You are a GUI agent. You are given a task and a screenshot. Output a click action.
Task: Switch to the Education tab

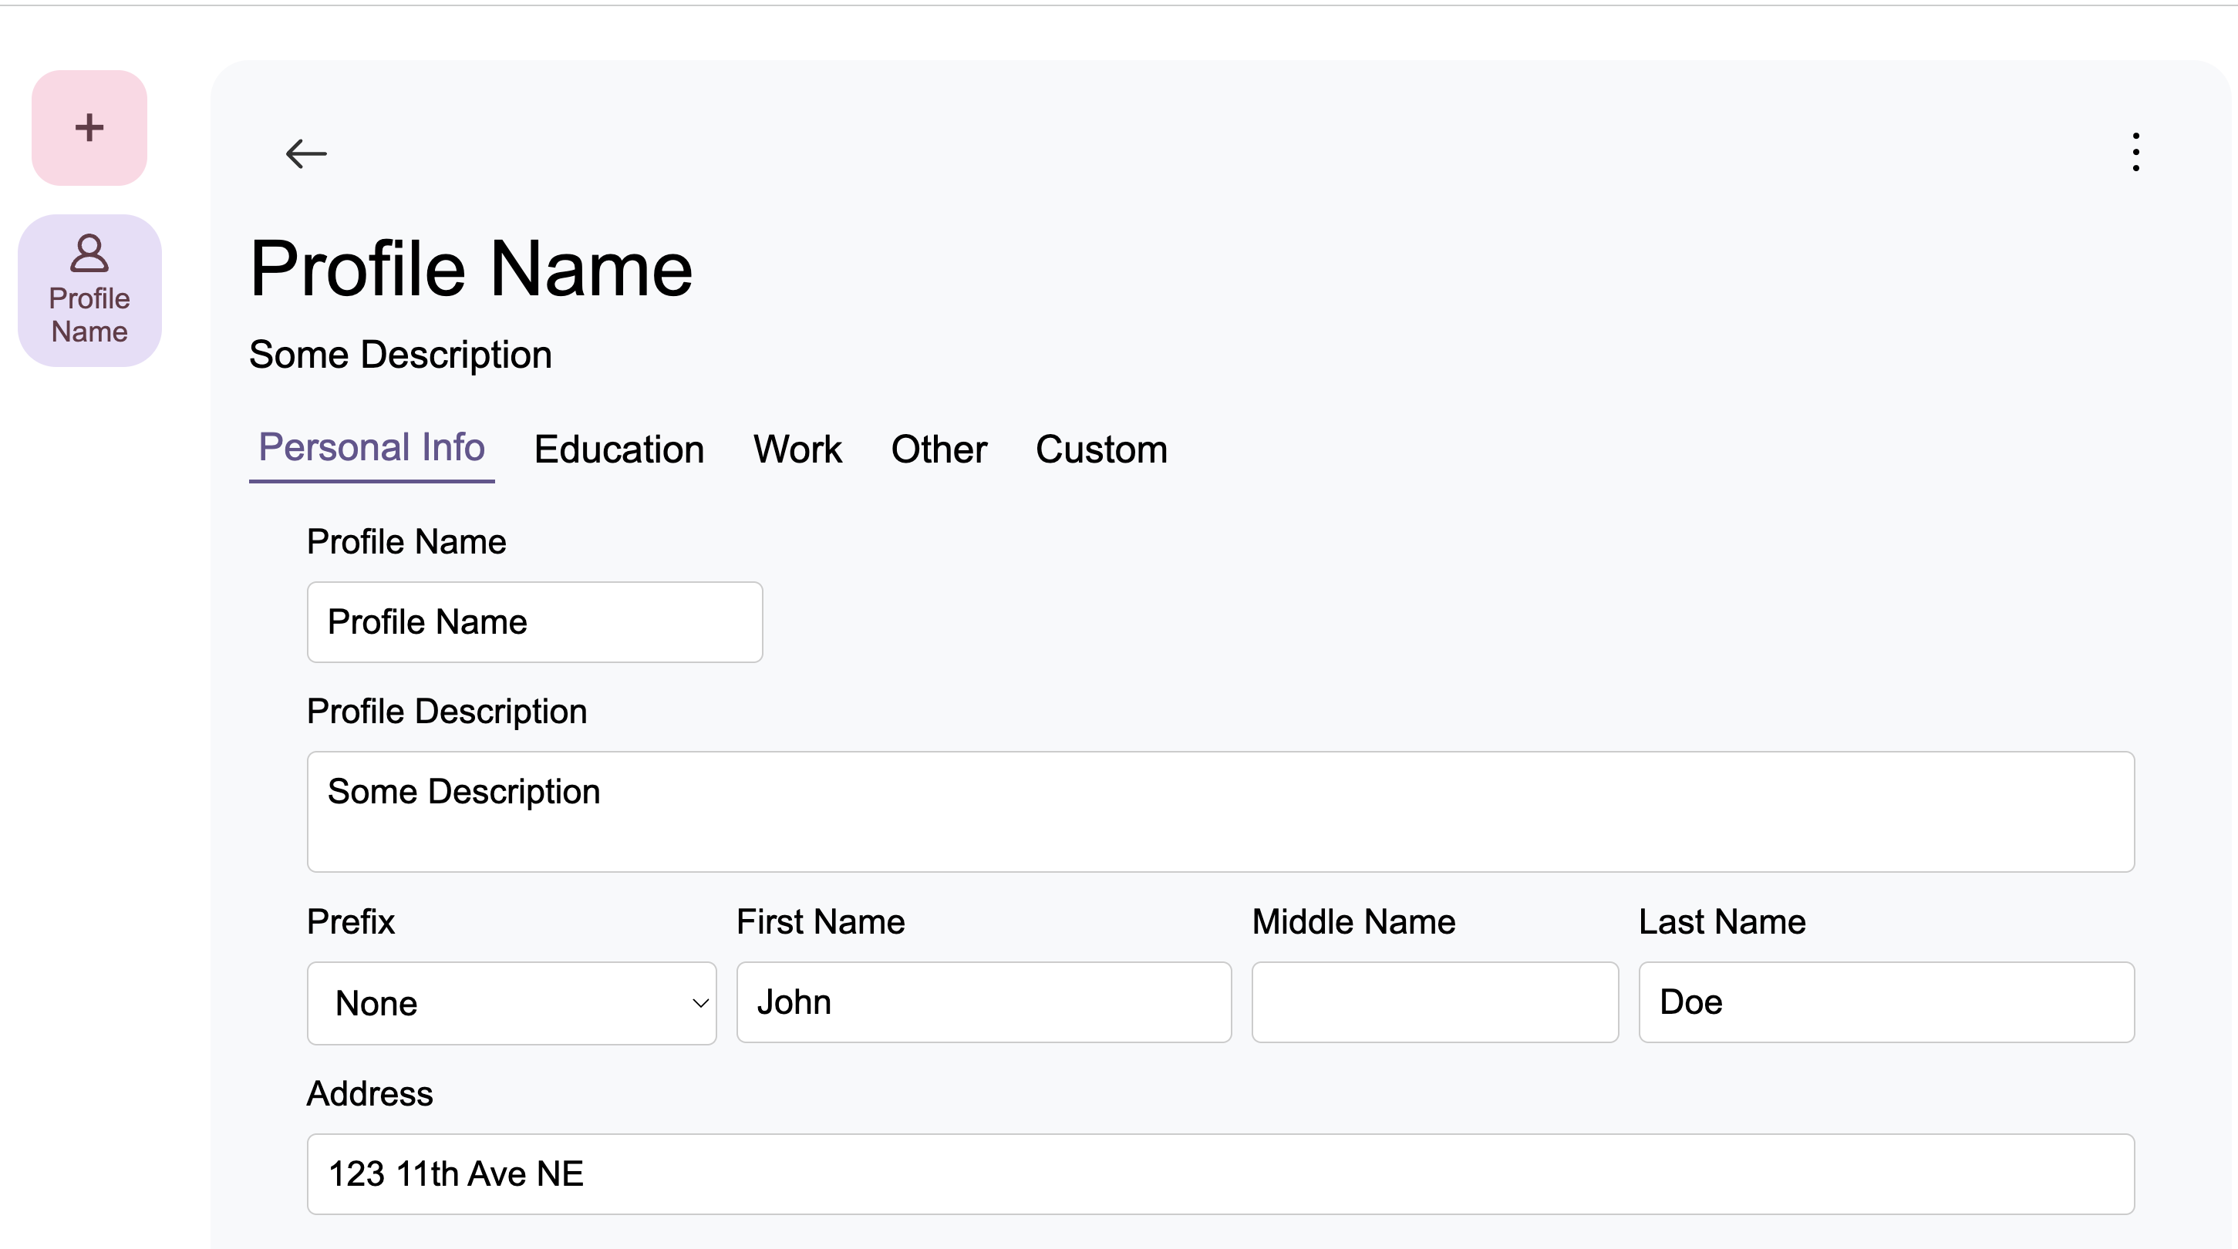click(x=618, y=450)
